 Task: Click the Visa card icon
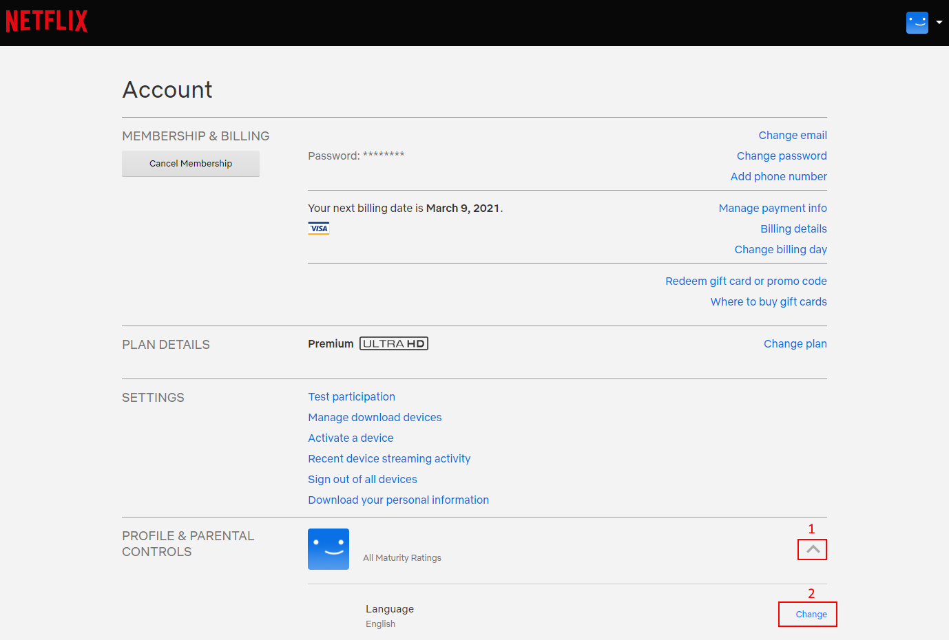(319, 228)
